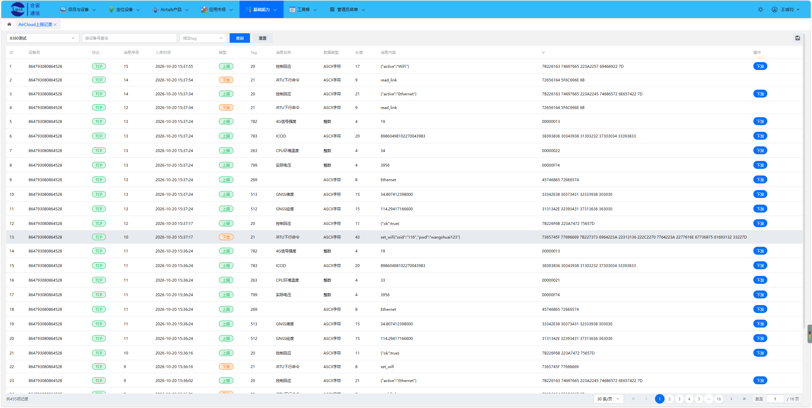Open the 定位设备 menu
Viewport: 812px width, 408px height.
point(124,10)
